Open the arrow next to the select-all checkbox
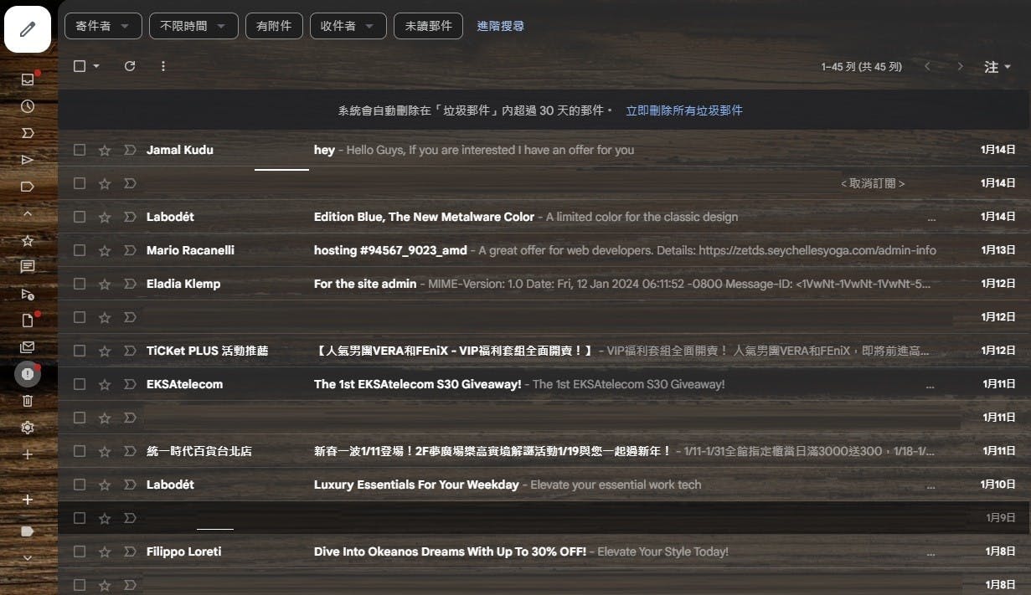 [x=96, y=66]
